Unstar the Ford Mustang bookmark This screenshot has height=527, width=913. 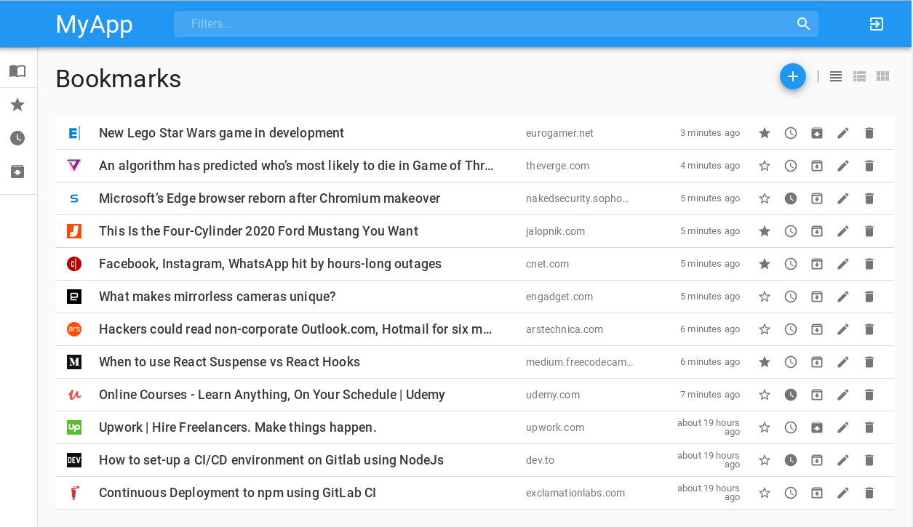[x=765, y=231]
